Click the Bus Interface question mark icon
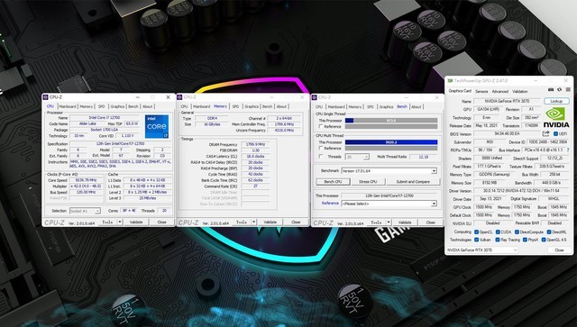This screenshot has height=327, width=577. click(x=568, y=150)
